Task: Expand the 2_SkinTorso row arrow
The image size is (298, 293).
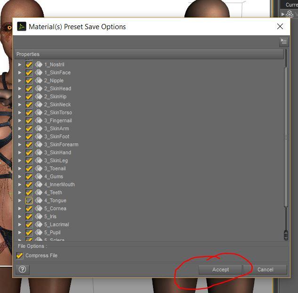Action: point(20,112)
